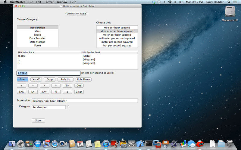Click the X<>Y swap button
Image resolution: width=241 pixels, height=150 pixels.
click(36, 79)
